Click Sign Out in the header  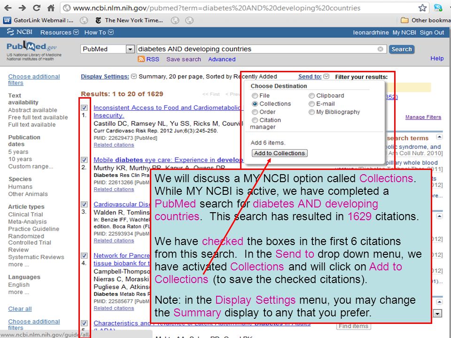pyautogui.click(x=432, y=32)
